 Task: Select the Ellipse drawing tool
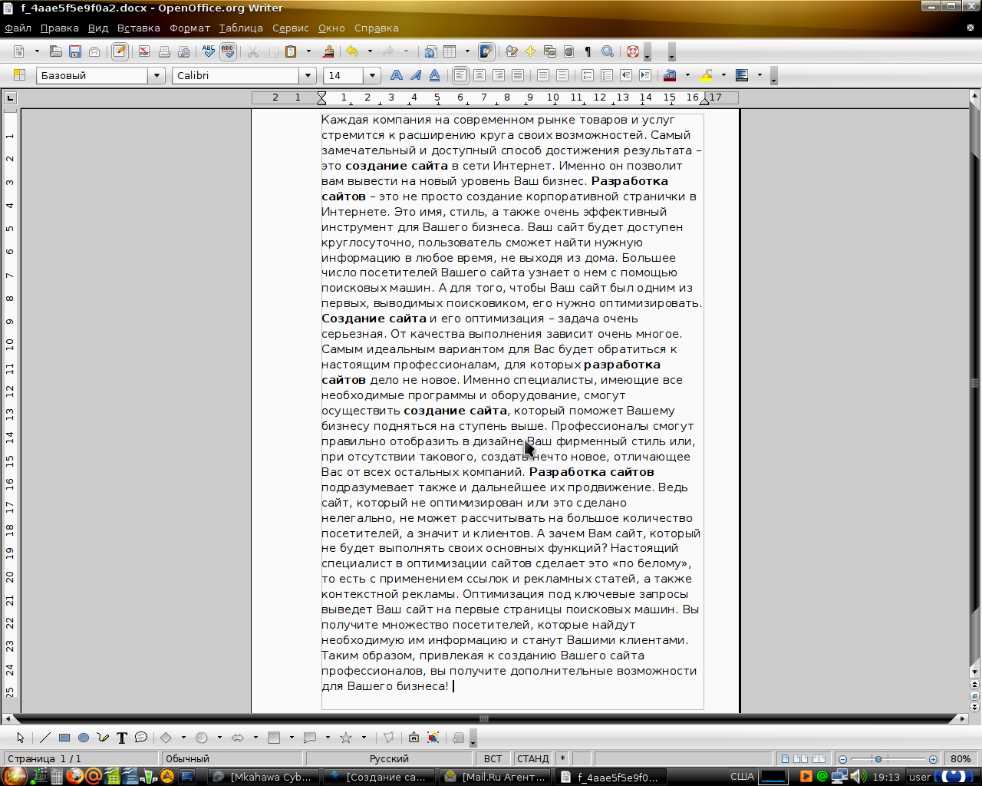pyautogui.click(x=84, y=738)
